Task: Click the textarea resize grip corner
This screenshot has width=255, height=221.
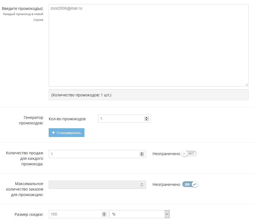Action: tap(246, 85)
